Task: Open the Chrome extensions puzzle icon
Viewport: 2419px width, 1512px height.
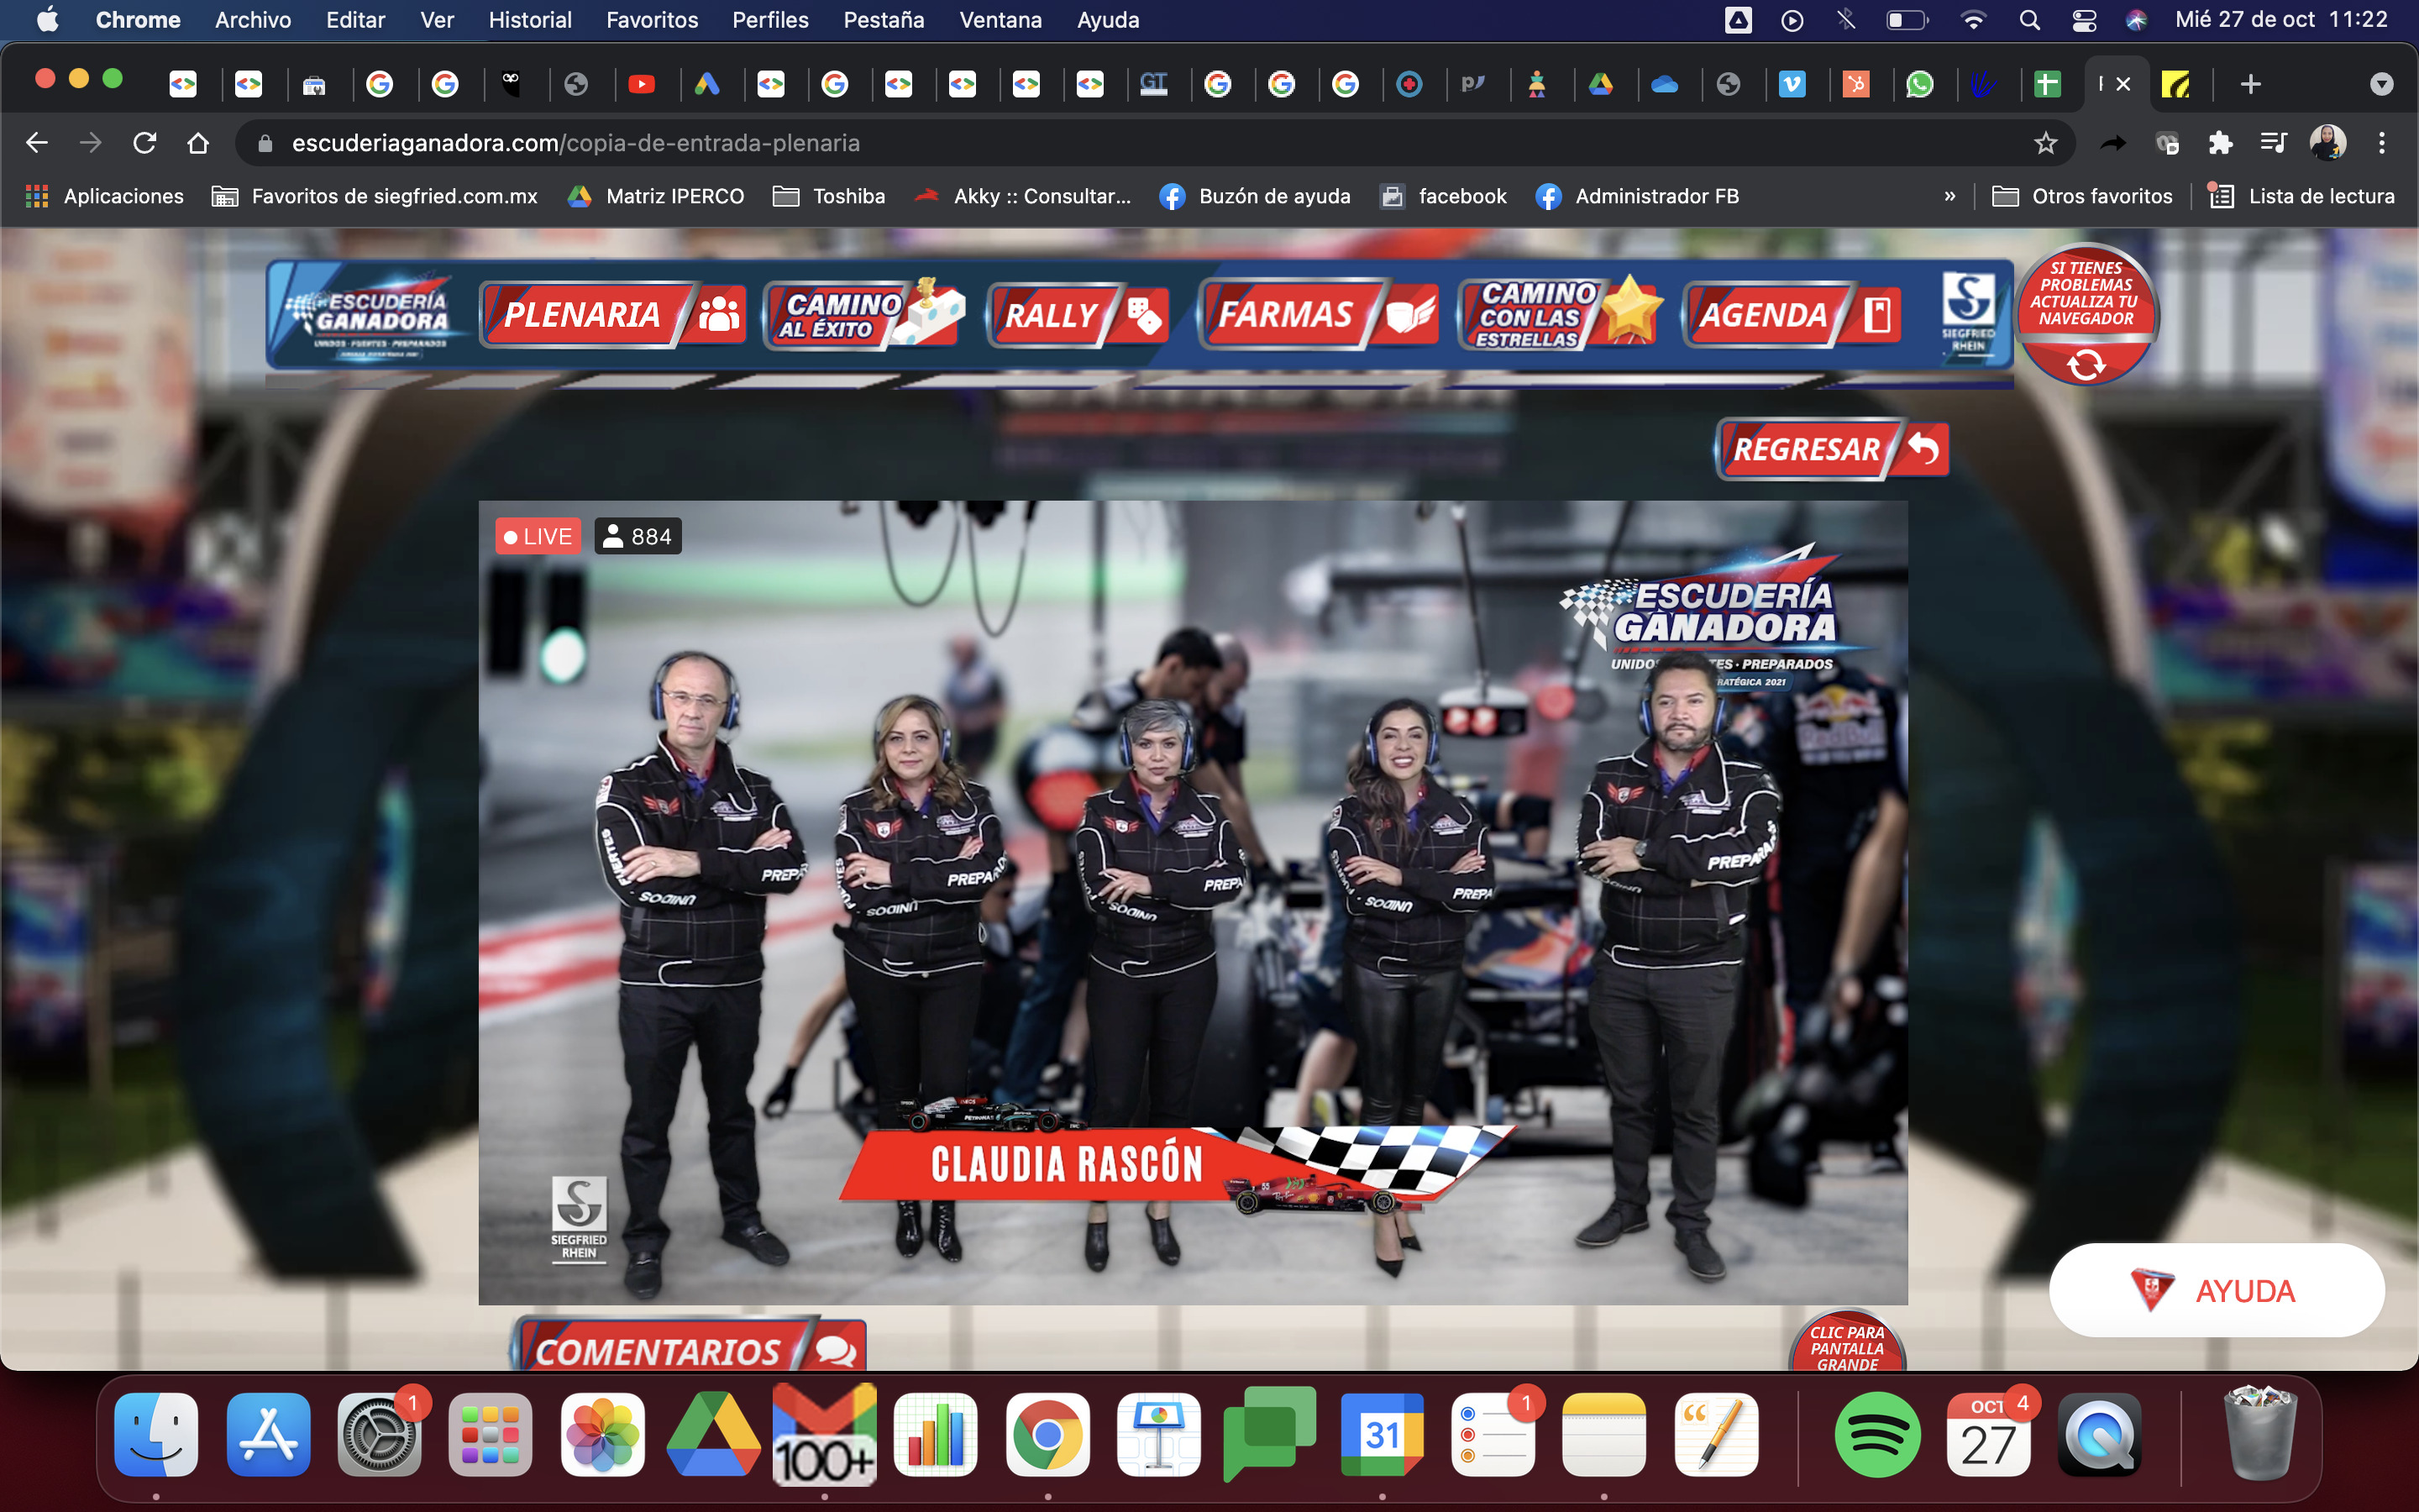Action: 2220,143
